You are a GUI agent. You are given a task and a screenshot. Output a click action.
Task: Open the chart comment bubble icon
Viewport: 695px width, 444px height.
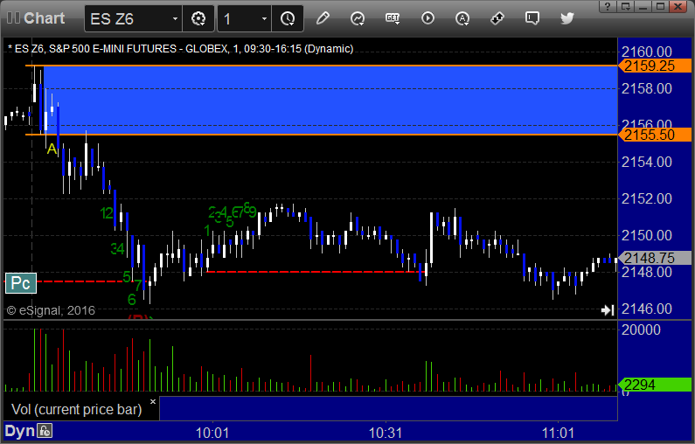tap(532, 18)
